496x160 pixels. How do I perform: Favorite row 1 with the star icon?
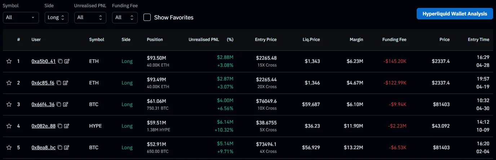[x=9, y=61]
